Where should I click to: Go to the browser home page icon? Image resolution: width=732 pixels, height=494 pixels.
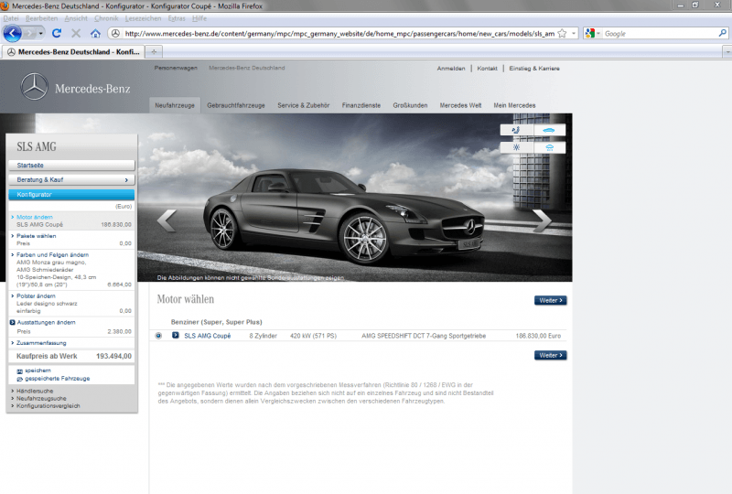click(x=96, y=33)
